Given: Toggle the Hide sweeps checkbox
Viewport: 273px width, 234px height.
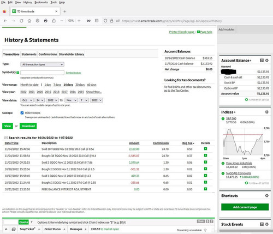Looking at the screenshot, I should click(22, 113).
